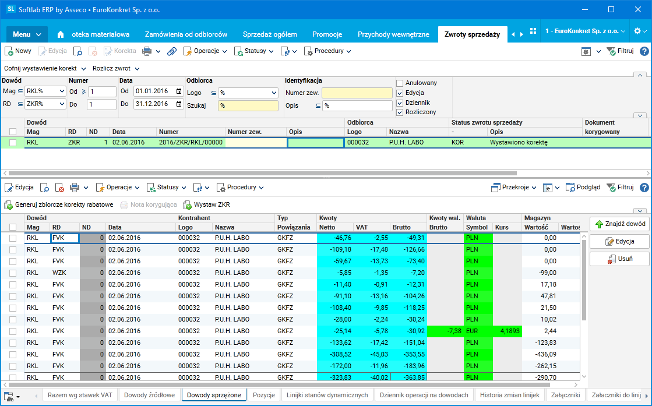Switch to the Promocje tab
Viewport: 652px width, 406px height.
pyautogui.click(x=327, y=34)
